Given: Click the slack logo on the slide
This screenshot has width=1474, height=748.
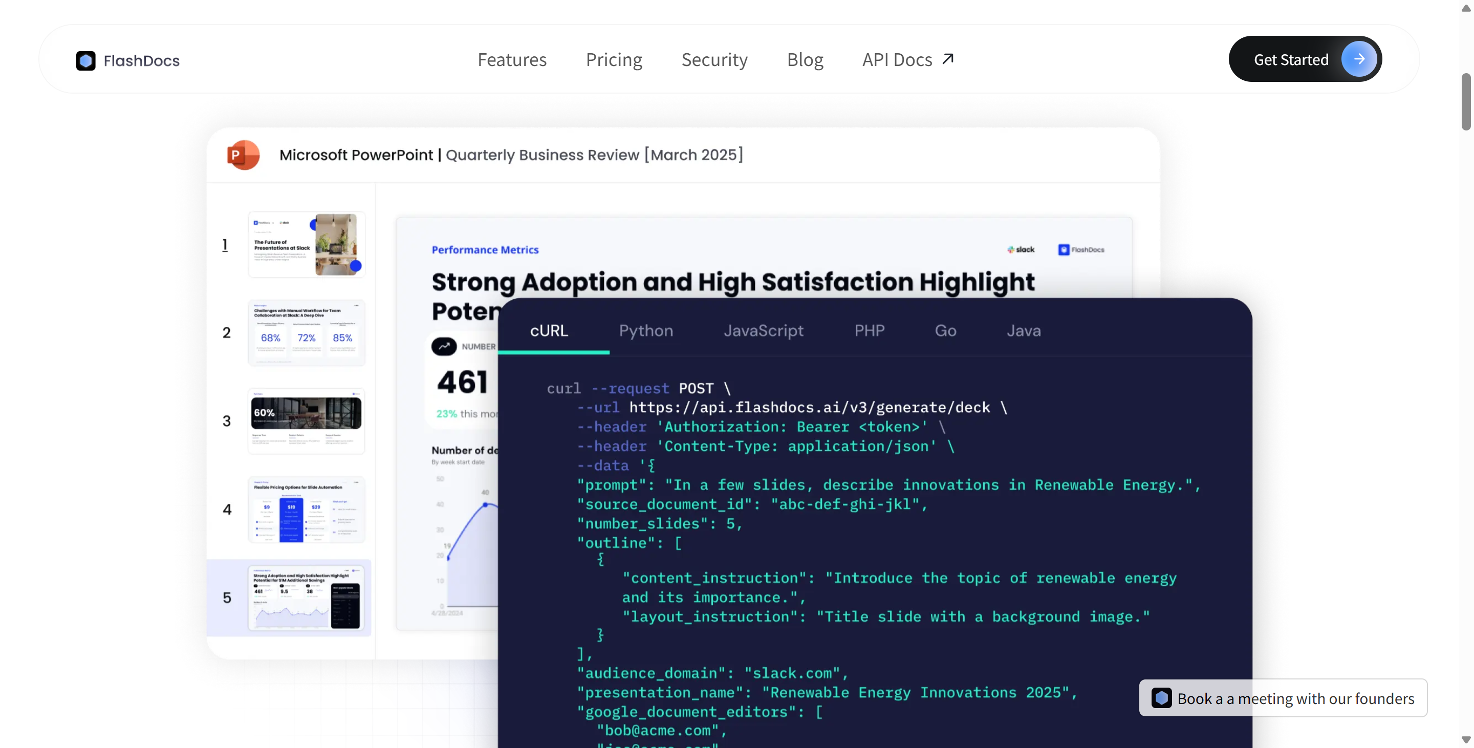Looking at the screenshot, I should coord(1021,250).
